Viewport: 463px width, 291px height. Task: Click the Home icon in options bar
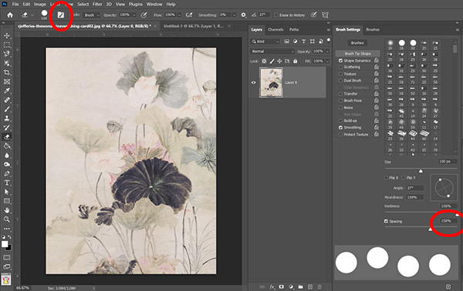click(x=10, y=15)
